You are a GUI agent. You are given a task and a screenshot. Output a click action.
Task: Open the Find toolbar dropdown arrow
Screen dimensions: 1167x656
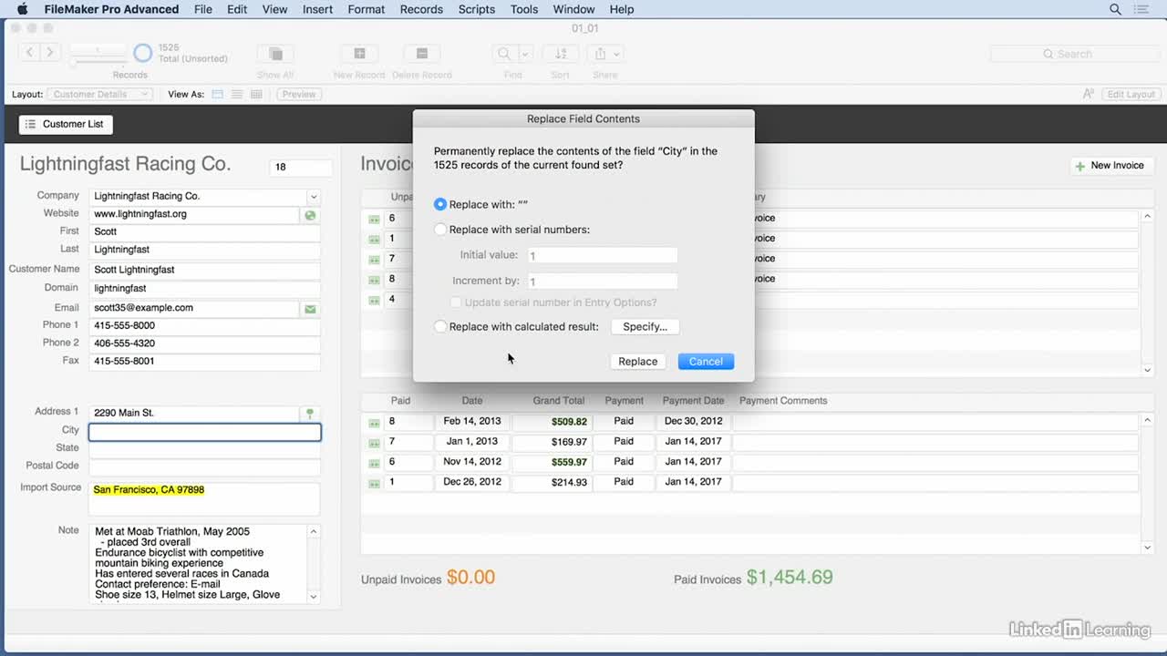pos(525,54)
